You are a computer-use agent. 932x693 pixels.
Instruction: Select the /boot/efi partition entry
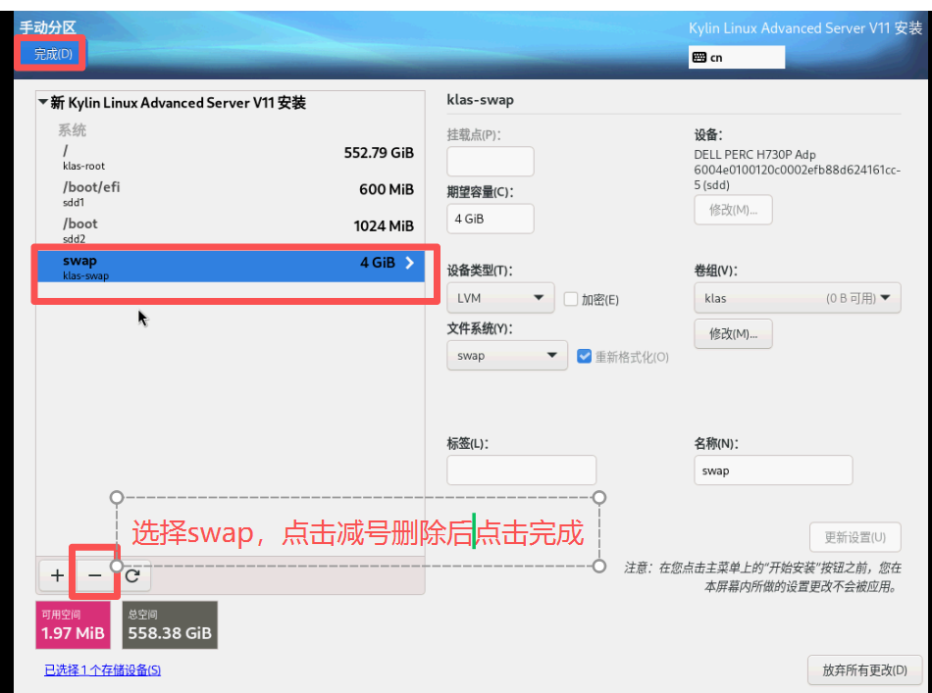(235, 192)
